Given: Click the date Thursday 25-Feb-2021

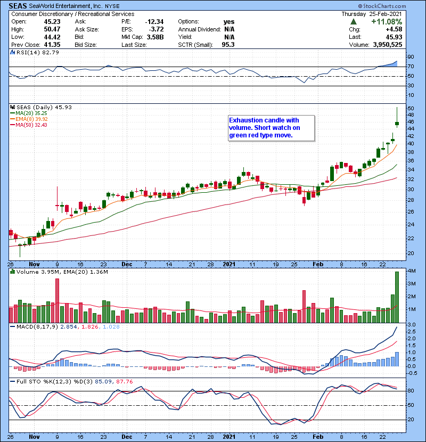Looking at the screenshot, I should coord(372,14).
